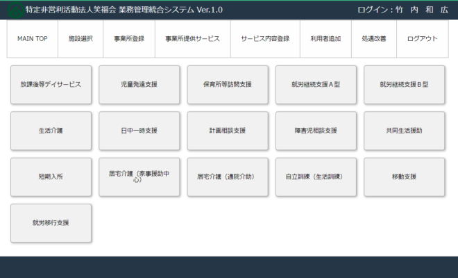Click the 計画相談支援 button

(x=228, y=131)
